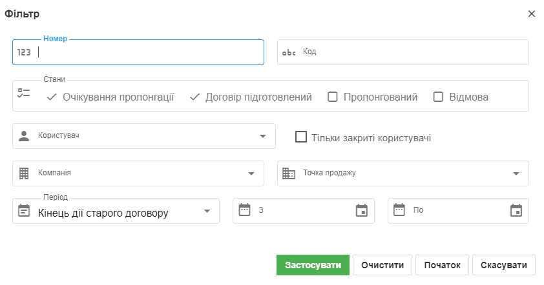This screenshot has height=285, width=544.
Task: Click into the По date input
Action: (x=458, y=211)
